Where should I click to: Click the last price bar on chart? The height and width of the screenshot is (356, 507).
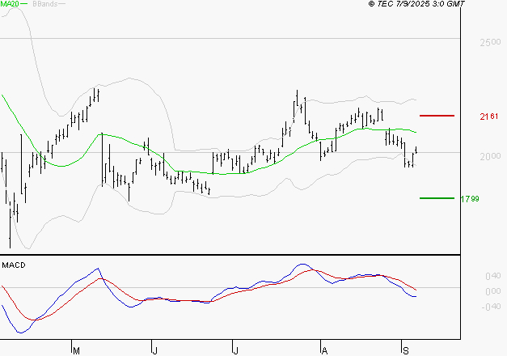[x=416, y=150]
